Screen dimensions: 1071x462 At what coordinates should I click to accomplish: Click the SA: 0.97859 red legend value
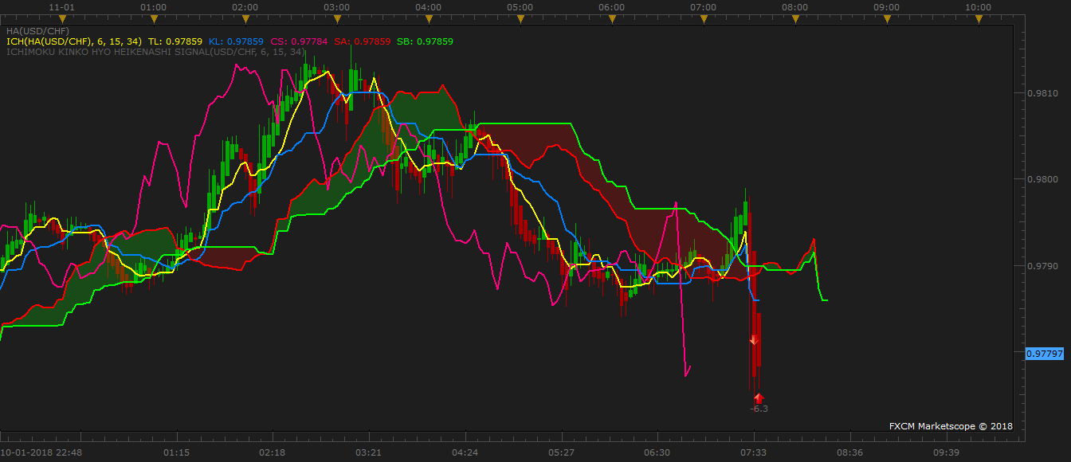(363, 41)
